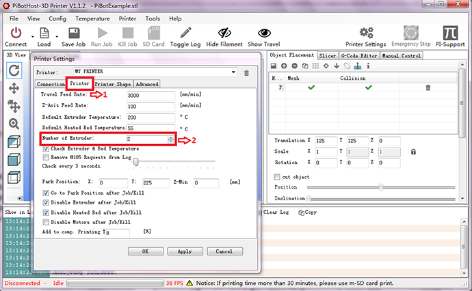Click the isometric view cube icon
This screenshot has height=291, width=472.
[x=14, y=141]
